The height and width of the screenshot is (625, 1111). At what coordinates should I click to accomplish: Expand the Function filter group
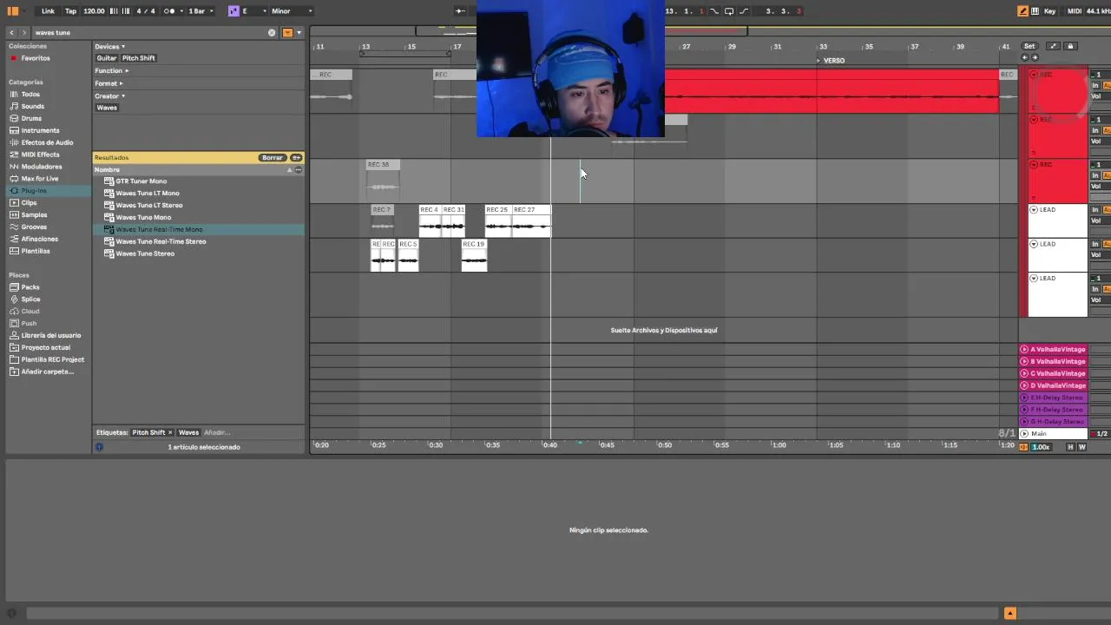coord(111,71)
